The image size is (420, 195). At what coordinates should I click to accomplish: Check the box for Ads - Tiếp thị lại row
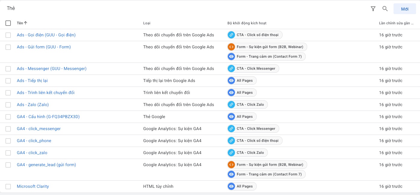coord(8,81)
